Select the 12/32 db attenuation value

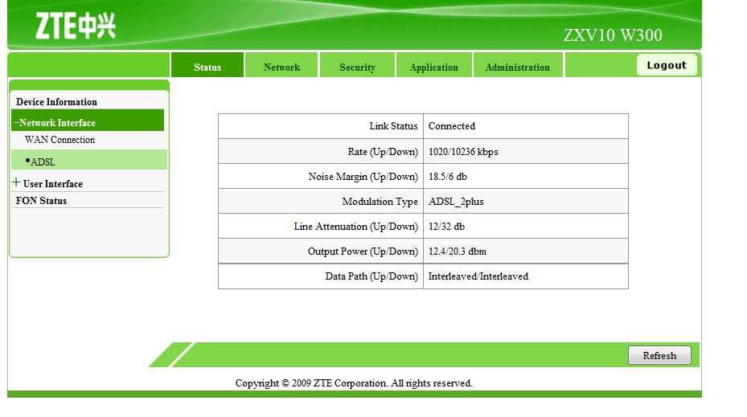click(446, 227)
